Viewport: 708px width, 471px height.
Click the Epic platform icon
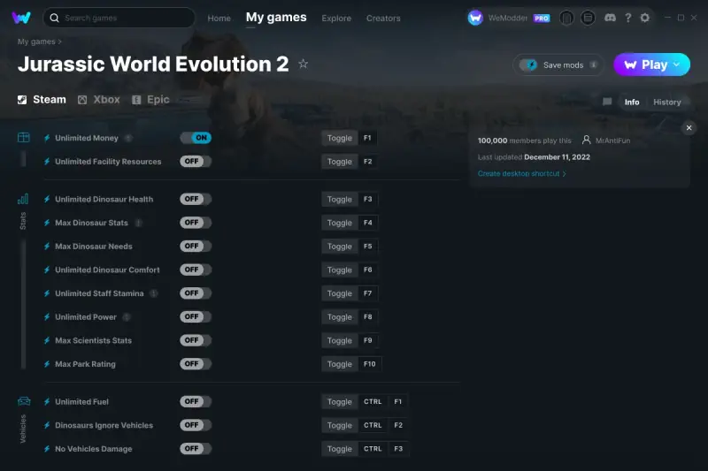click(136, 100)
